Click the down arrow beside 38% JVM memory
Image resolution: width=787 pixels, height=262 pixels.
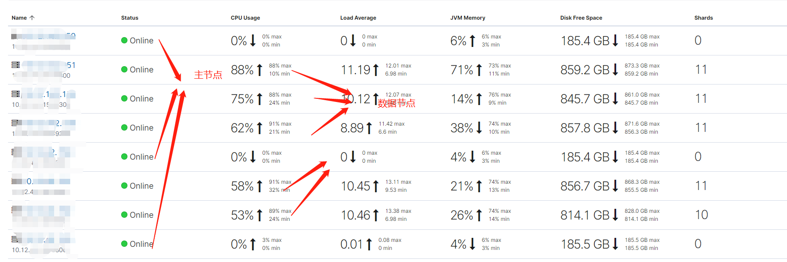click(x=479, y=128)
